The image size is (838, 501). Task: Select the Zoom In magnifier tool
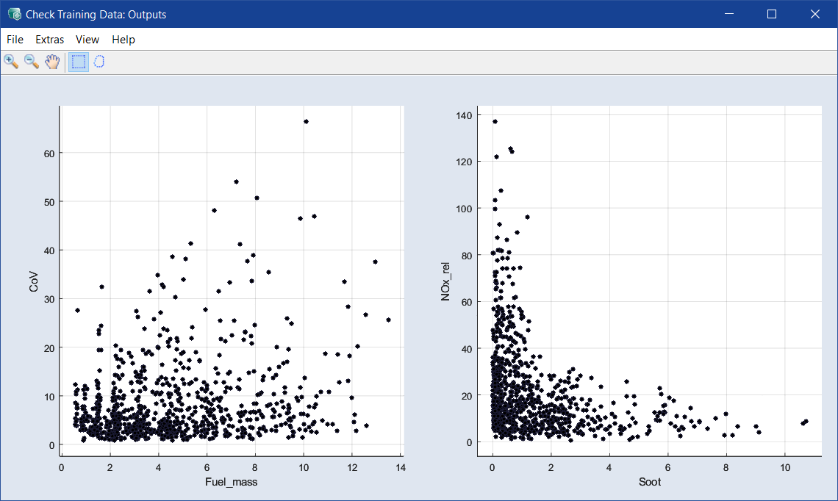pyautogui.click(x=11, y=62)
